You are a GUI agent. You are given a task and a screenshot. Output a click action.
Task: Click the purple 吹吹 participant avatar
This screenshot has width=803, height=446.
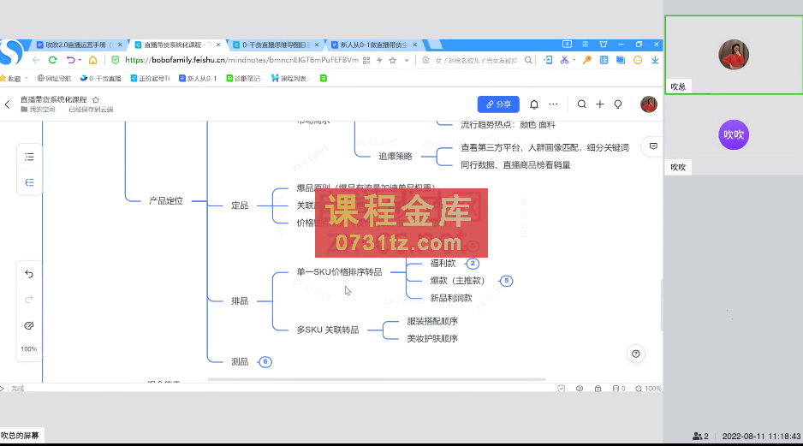coord(734,134)
